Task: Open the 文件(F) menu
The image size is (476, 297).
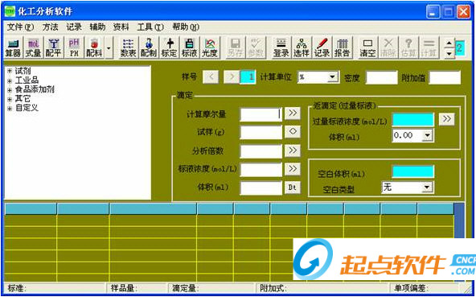Action: 20,27
